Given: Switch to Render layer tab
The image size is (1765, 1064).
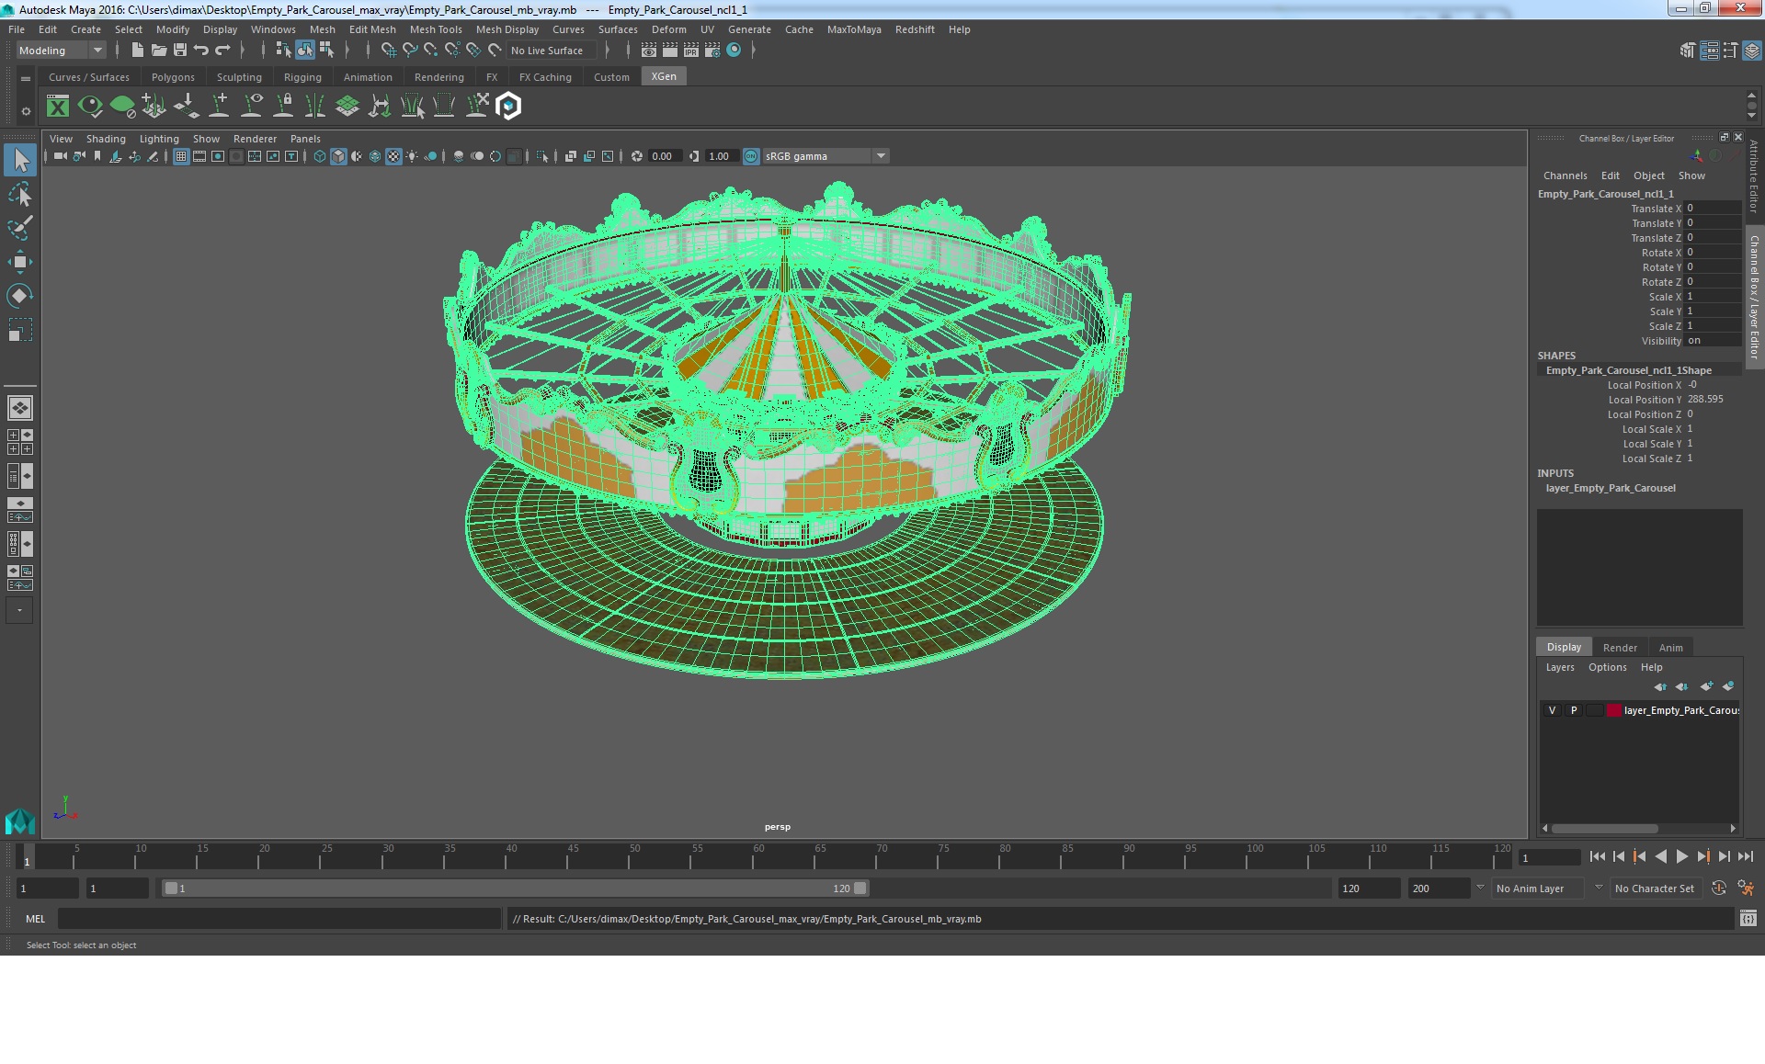Looking at the screenshot, I should [1620, 648].
